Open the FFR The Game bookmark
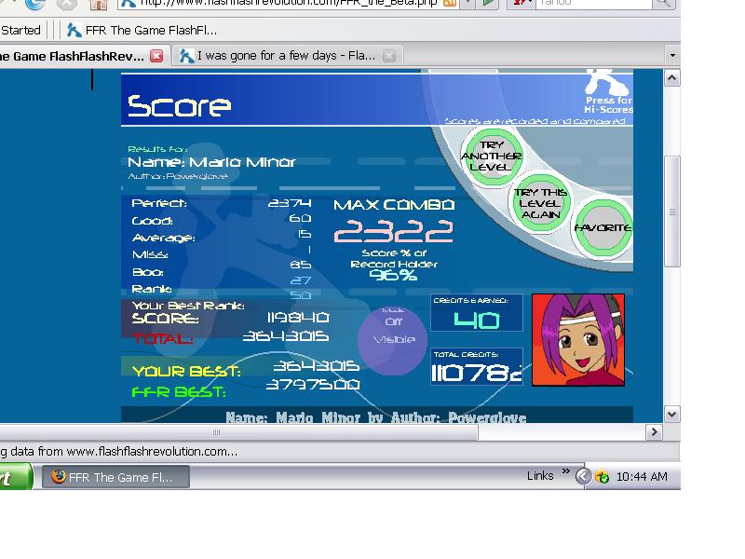Screen dimensions: 745x559 click(x=142, y=31)
